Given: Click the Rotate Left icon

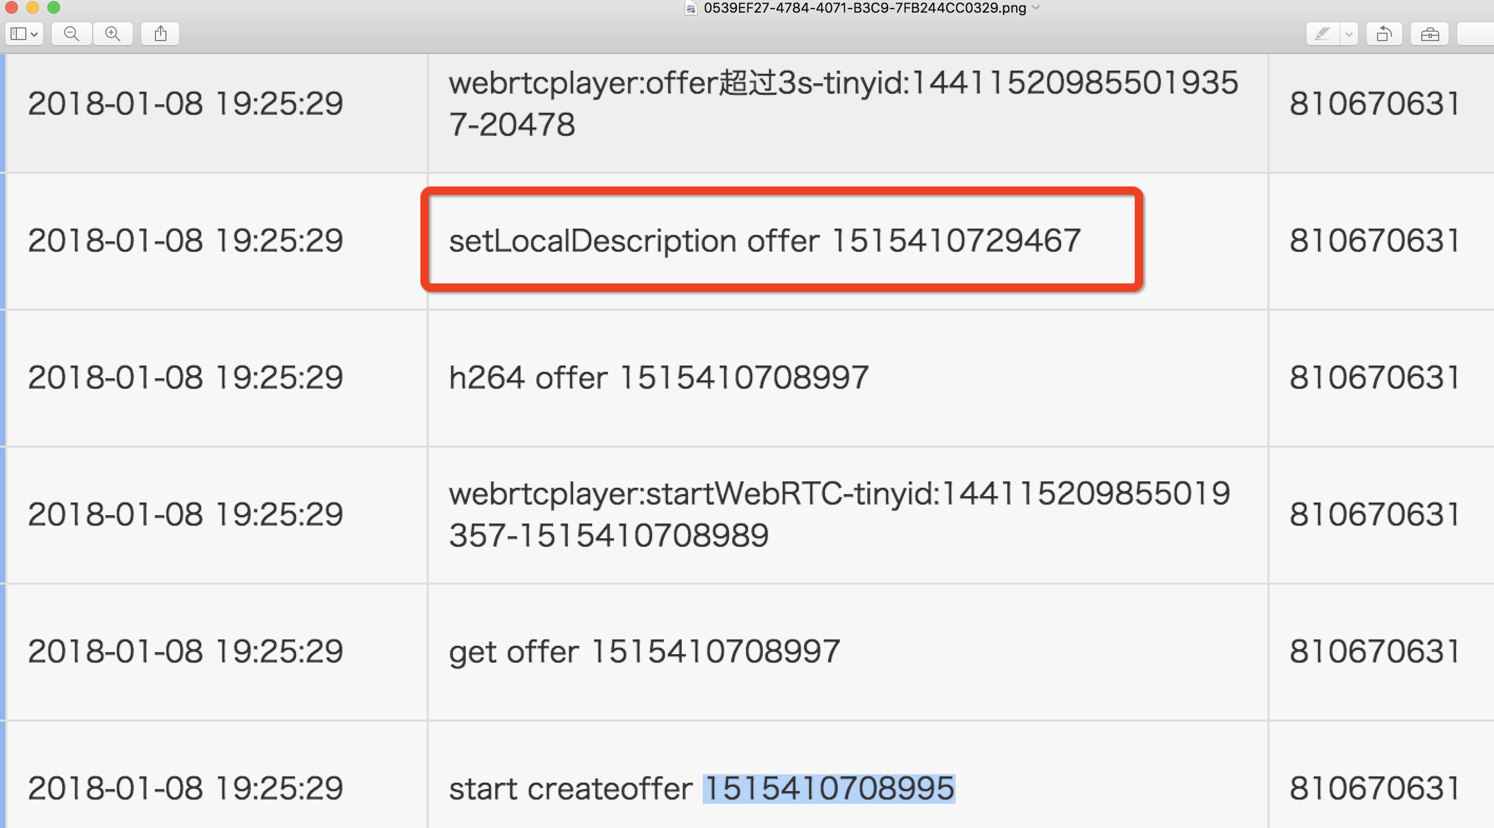Looking at the screenshot, I should [x=1385, y=33].
